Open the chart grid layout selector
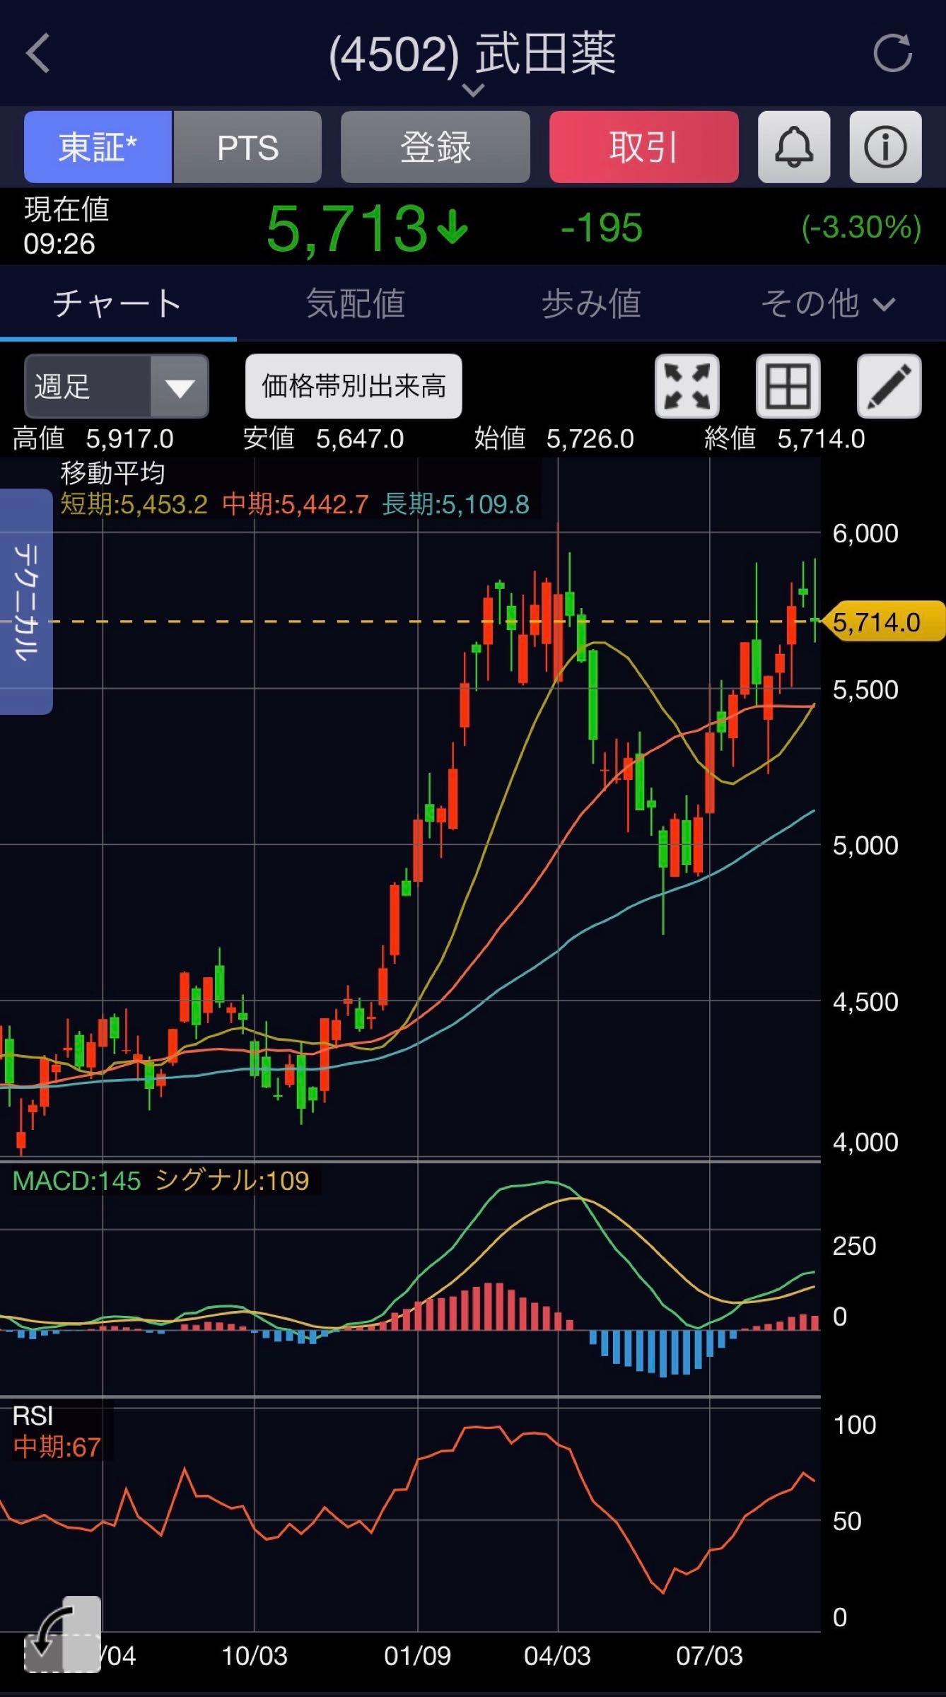Image resolution: width=946 pixels, height=1697 pixels. coord(788,387)
